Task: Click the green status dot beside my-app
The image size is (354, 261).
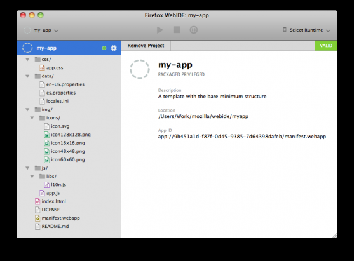Action: point(104,48)
